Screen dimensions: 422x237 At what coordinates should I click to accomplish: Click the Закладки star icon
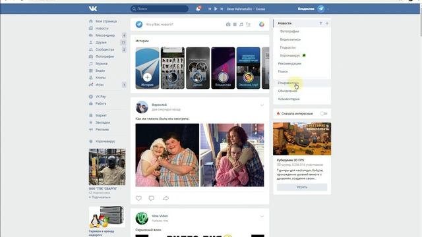coord(91,122)
